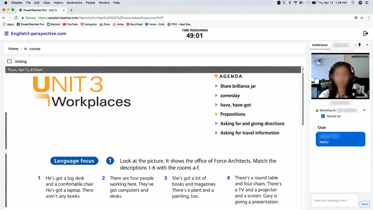Open macOS Spotlight search icon
Screen dimensions: 373x210
tap(353, 3)
